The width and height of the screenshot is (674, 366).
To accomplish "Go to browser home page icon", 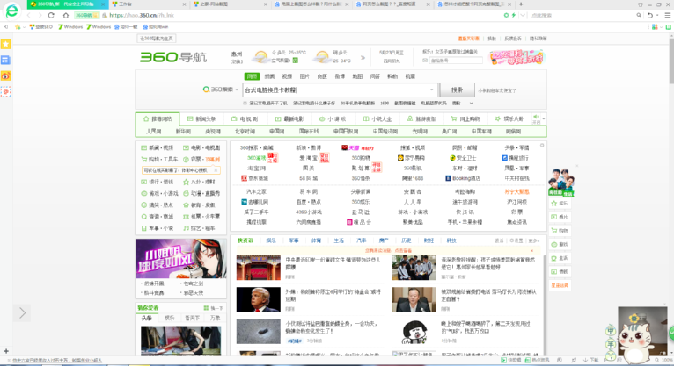I will click(65, 15).
